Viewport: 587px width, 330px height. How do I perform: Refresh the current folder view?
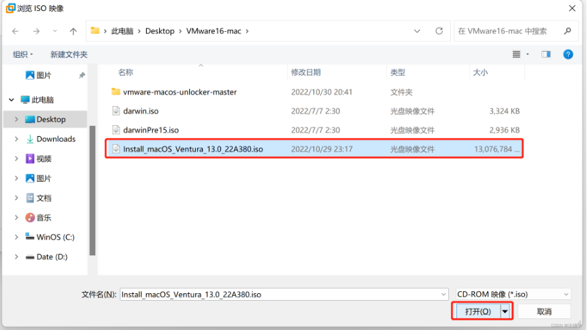click(439, 31)
